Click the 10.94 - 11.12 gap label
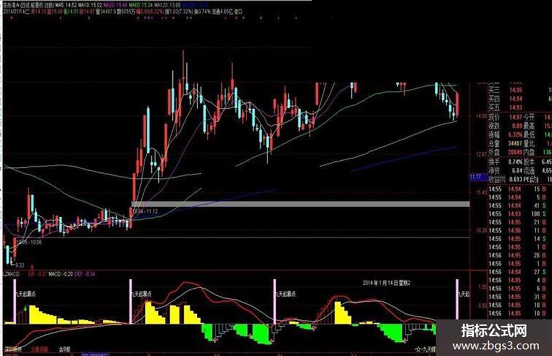Screen dimensions: 552x356 coord(145,211)
